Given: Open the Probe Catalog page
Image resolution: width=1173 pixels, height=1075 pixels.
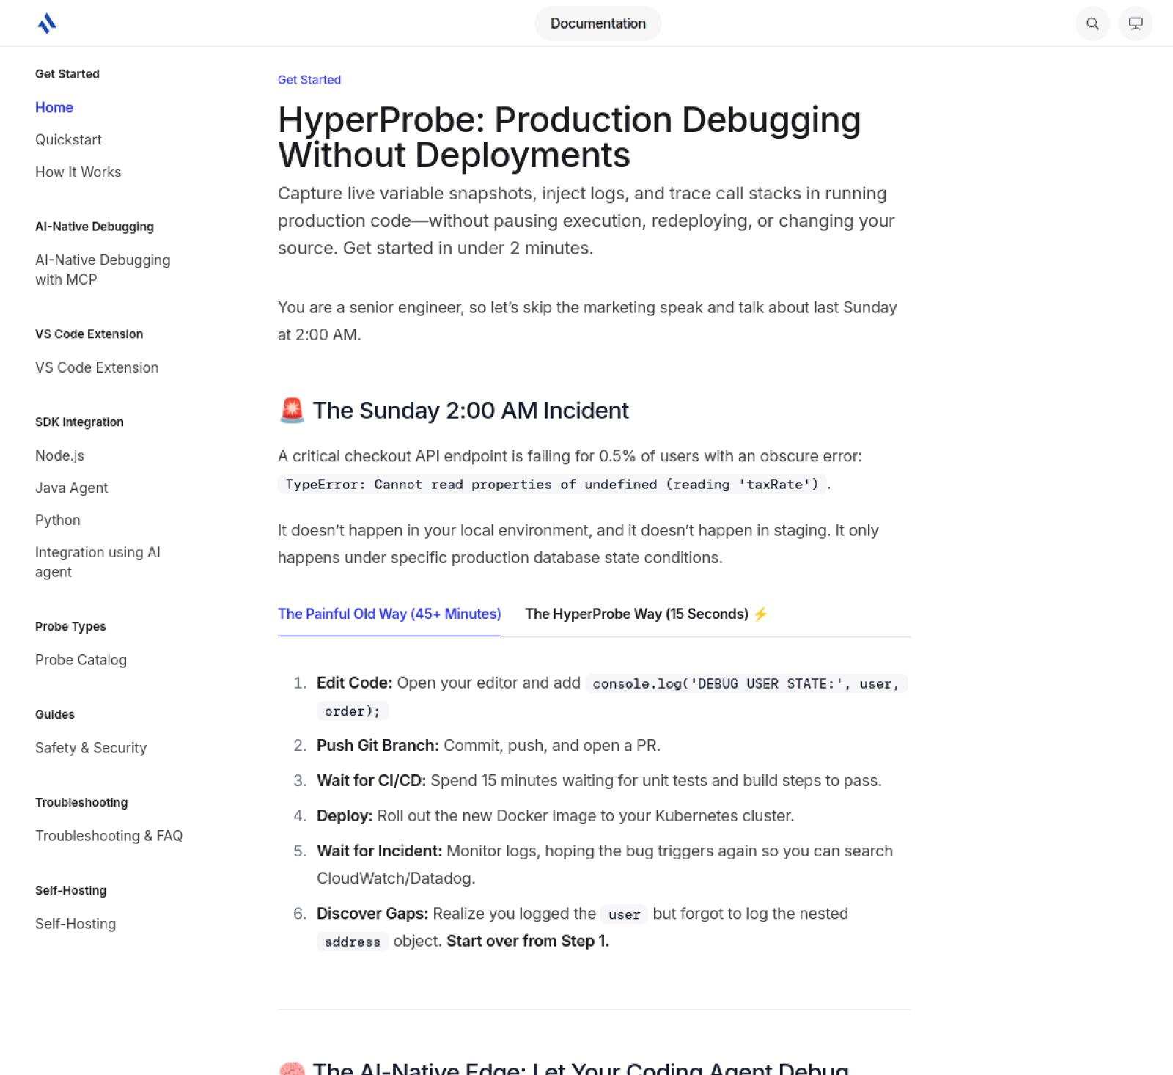Looking at the screenshot, I should pyautogui.click(x=81, y=660).
